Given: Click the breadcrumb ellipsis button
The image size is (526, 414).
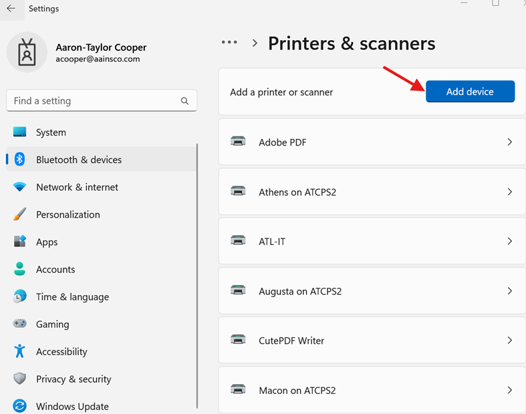Looking at the screenshot, I should (229, 43).
